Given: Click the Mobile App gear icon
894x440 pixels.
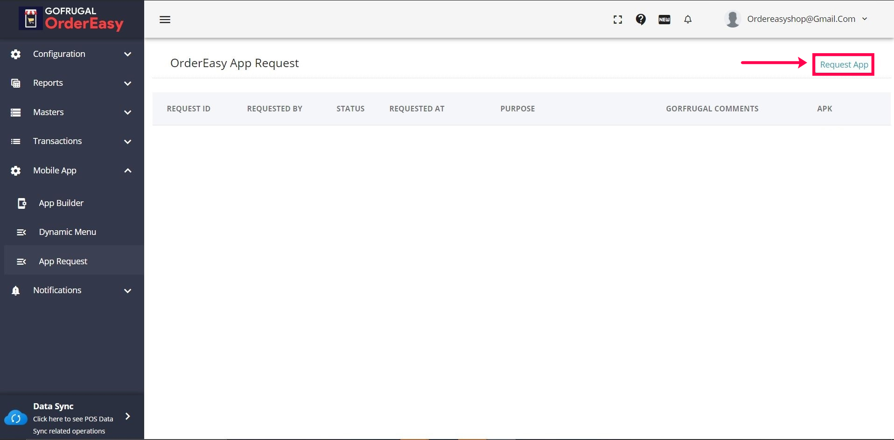Looking at the screenshot, I should point(16,171).
